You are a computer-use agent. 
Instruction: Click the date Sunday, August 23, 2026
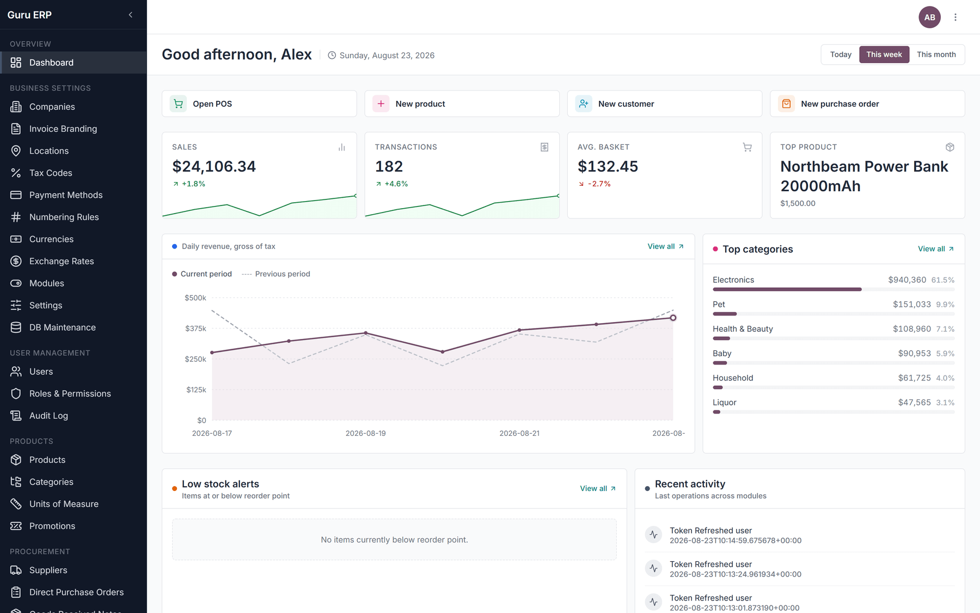tap(387, 56)
